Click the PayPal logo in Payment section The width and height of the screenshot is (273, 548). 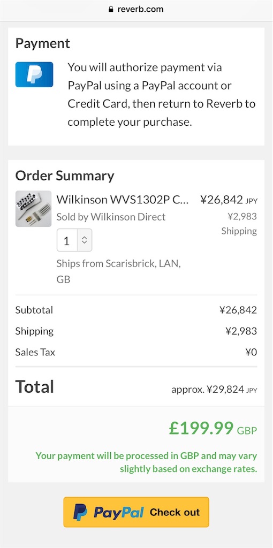[x=34, y=74]
